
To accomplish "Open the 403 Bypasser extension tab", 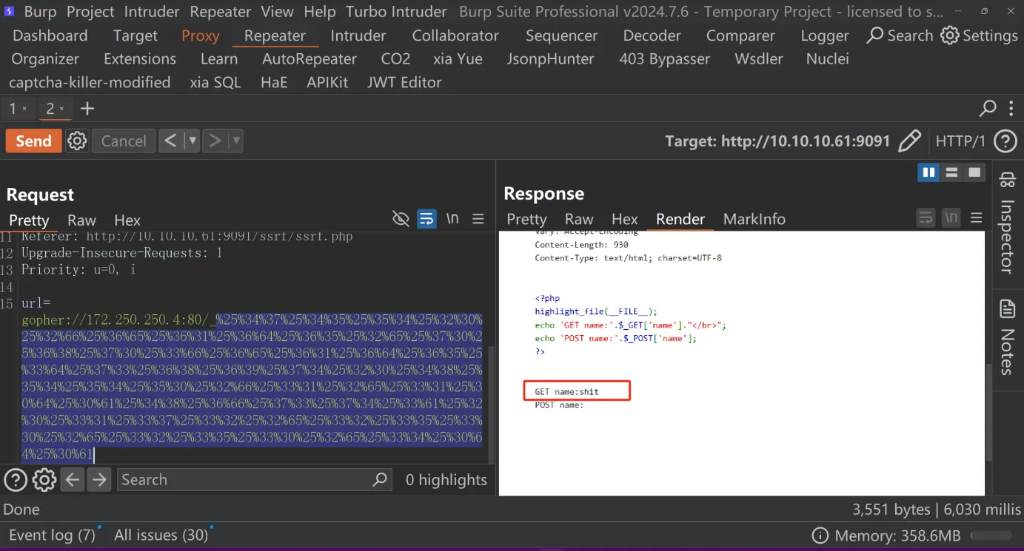I will (664, 59).
